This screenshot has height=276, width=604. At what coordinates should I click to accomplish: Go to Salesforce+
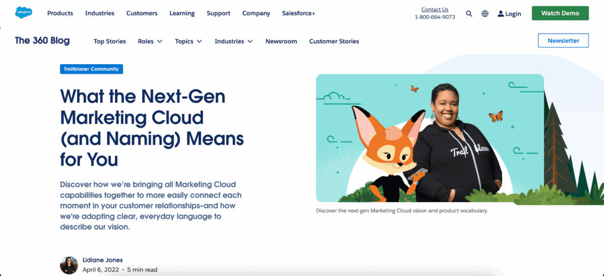click(298, 13)
